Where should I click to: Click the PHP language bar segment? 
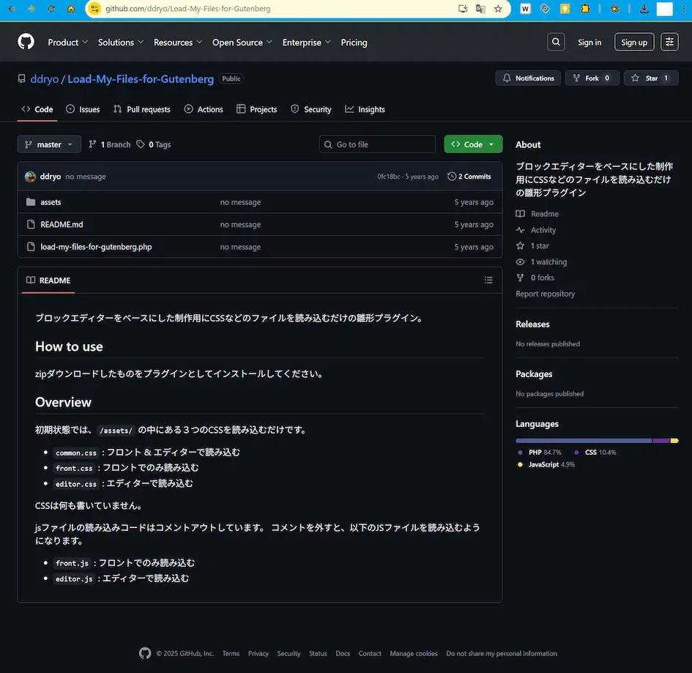(584, 440)
